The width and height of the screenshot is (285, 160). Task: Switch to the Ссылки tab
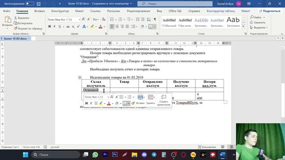click(x=95, y=11)
